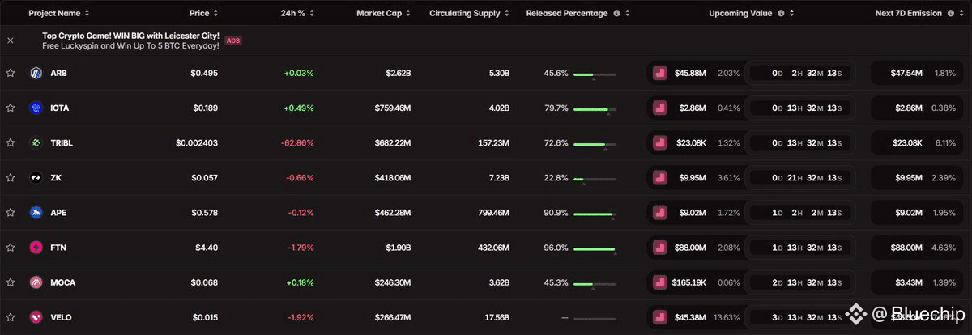
Task: Select MOCA 24h change +0.18%
Action: coord(298,282)
